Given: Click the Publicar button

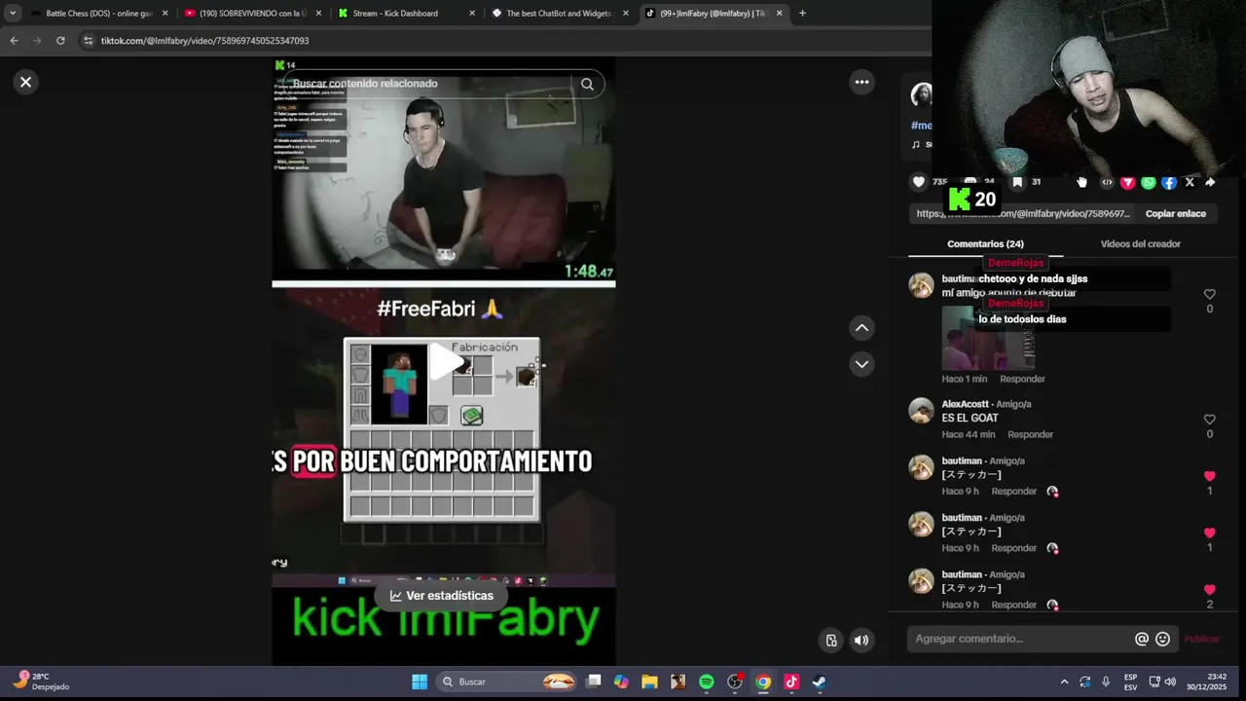Looking at the screenshot, I should click(x=1201, y=639).
